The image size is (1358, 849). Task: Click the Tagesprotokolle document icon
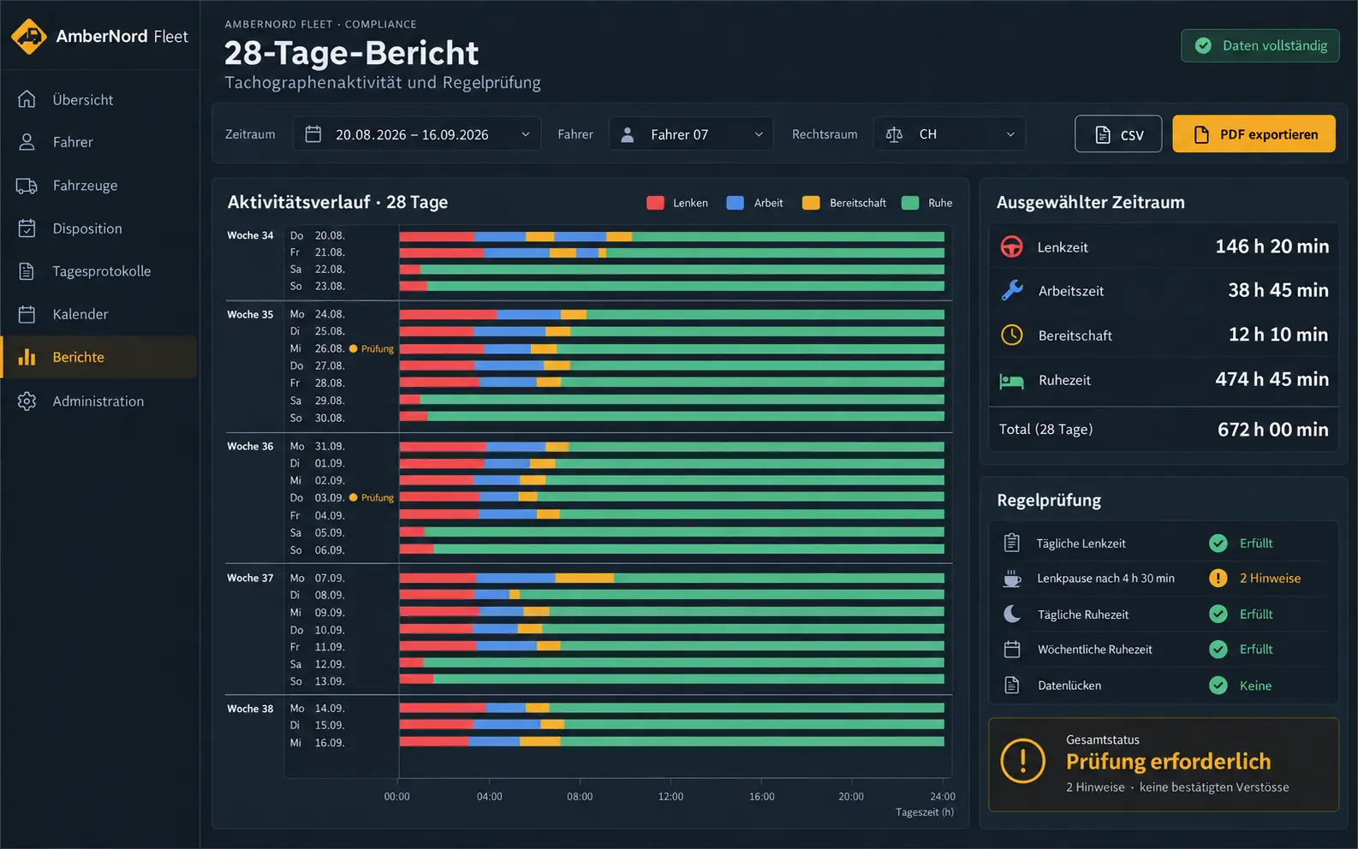(27, 271)
